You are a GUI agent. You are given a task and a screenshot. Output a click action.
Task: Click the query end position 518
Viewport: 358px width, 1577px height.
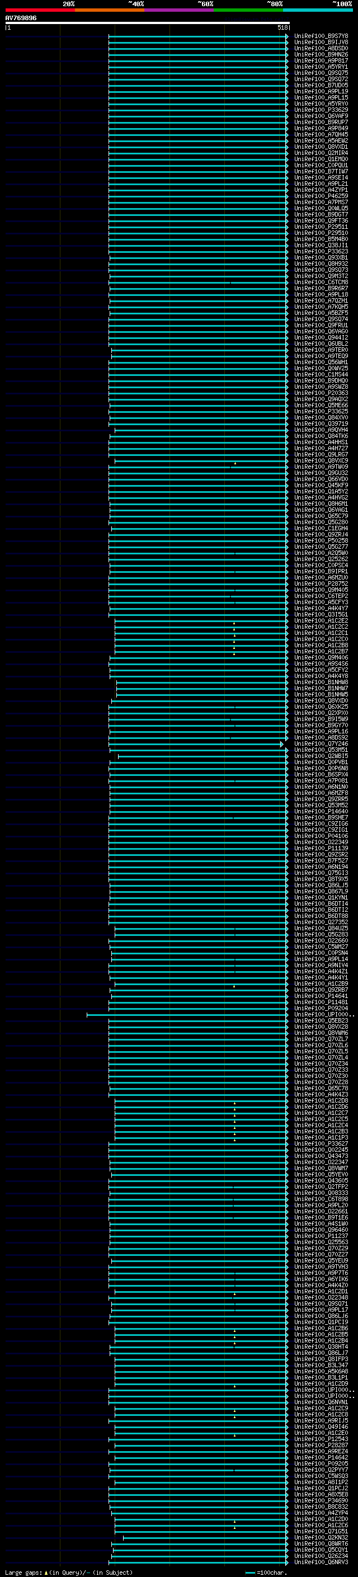[x=282, y=27]
